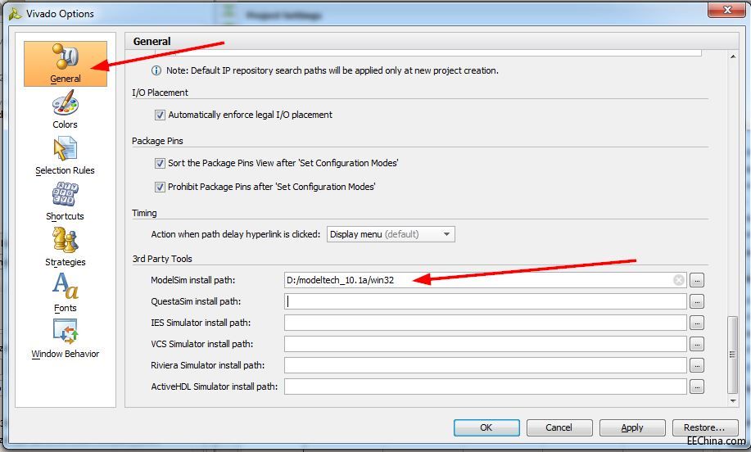
Task: Open Window Behavior settings
Action: pos(66,338)
